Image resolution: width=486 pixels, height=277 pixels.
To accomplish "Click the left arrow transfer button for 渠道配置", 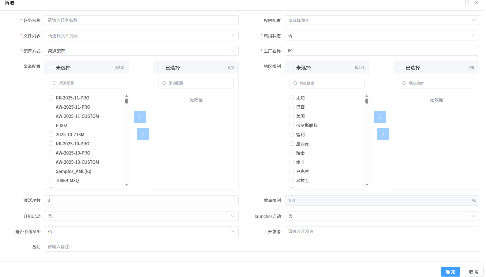I will point(140,117).
